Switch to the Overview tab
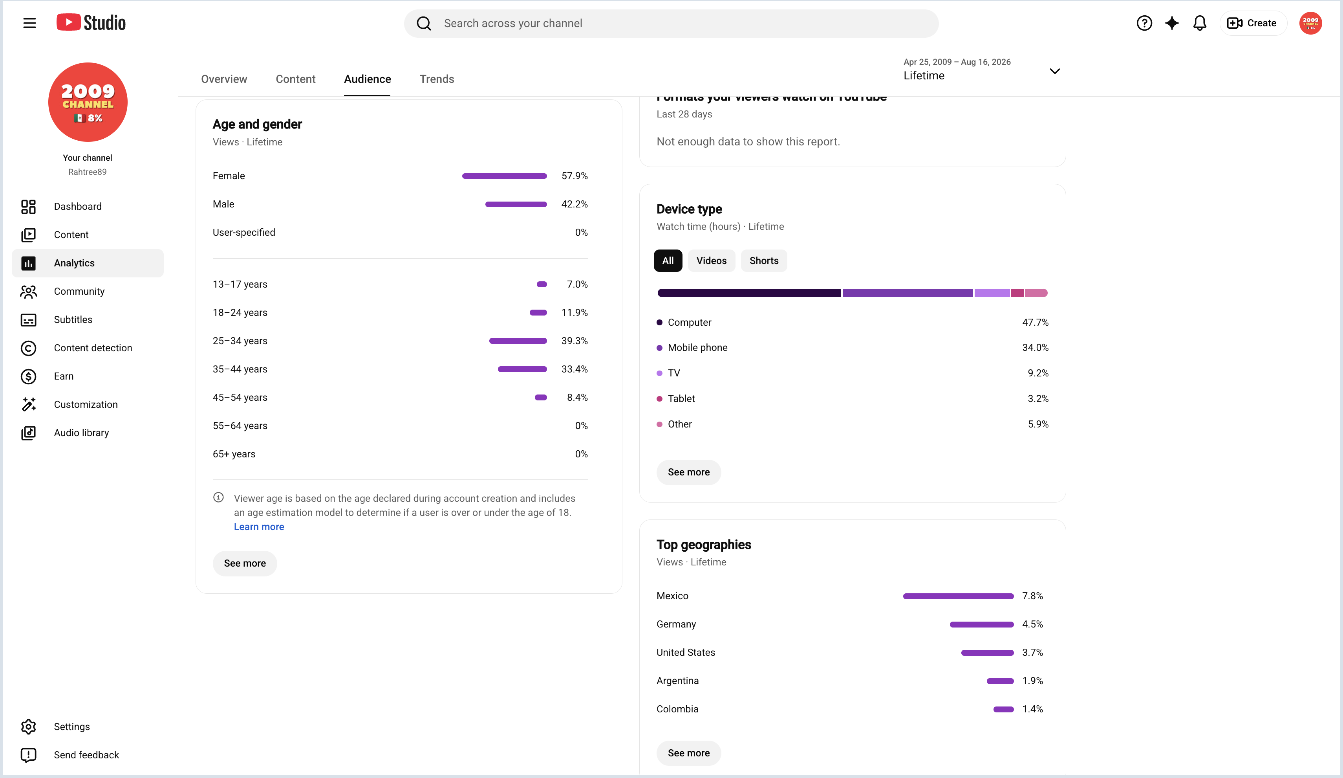Viewport: 1343px width, 778px height. coord(224,79)
